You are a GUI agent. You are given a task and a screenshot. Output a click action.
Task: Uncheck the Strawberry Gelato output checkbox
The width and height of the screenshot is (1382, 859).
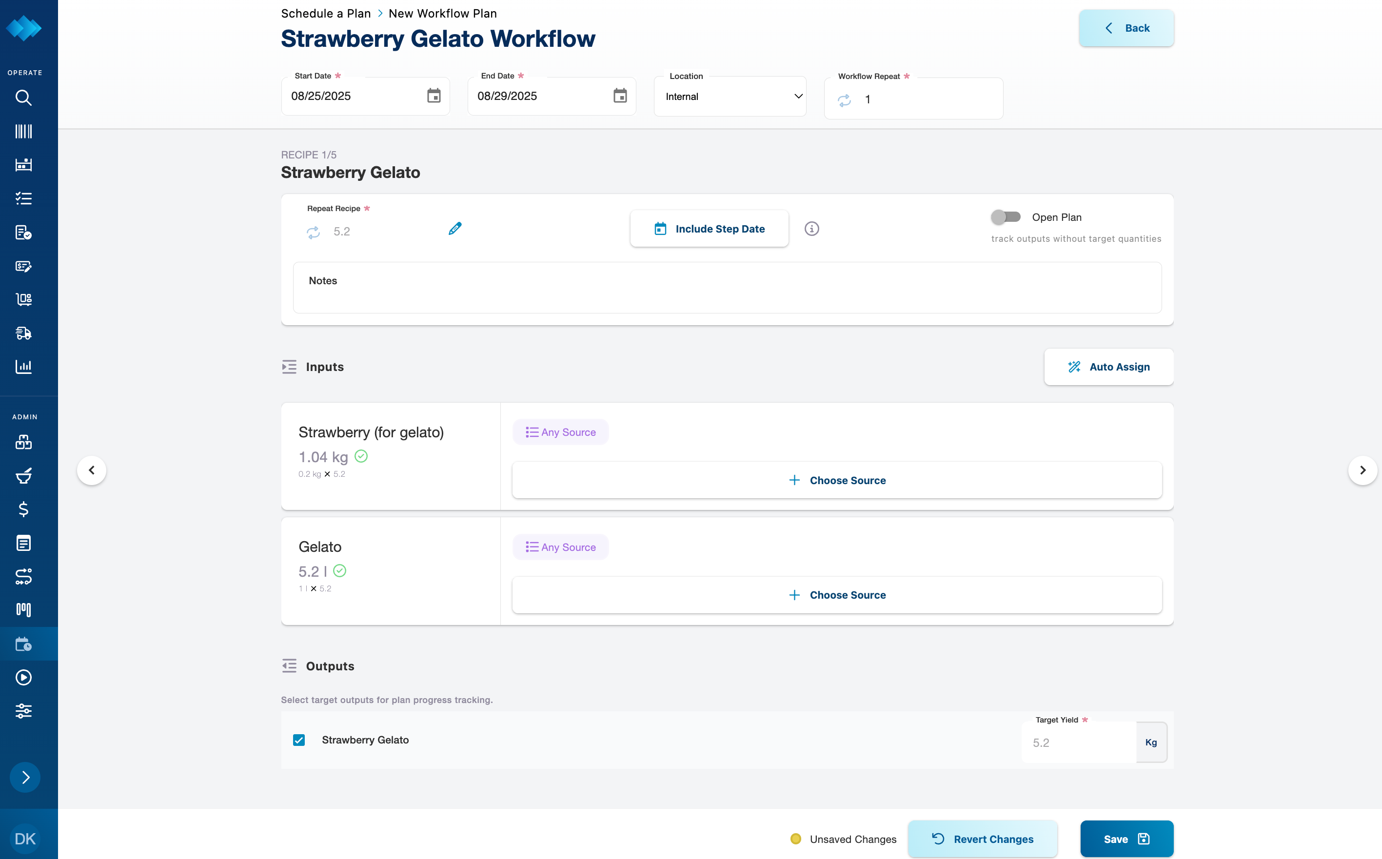tap(299, 740)
